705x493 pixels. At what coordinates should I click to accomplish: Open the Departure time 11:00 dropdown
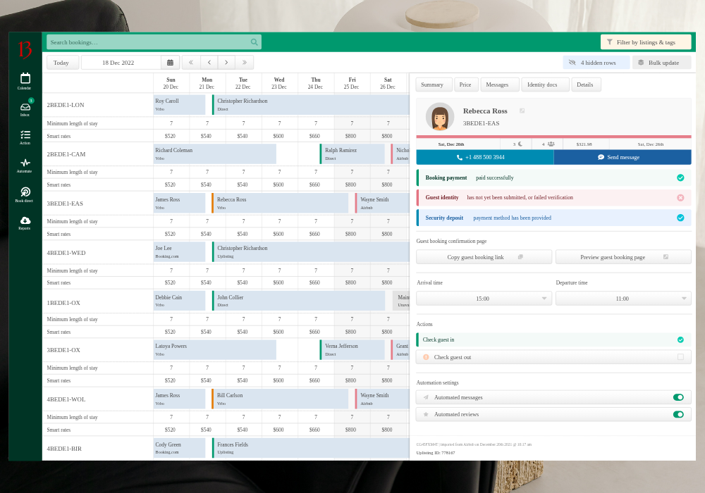coord(623,299)
